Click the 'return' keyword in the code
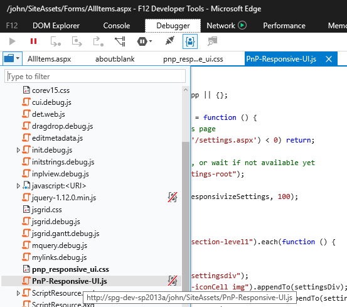 point(299,140)
